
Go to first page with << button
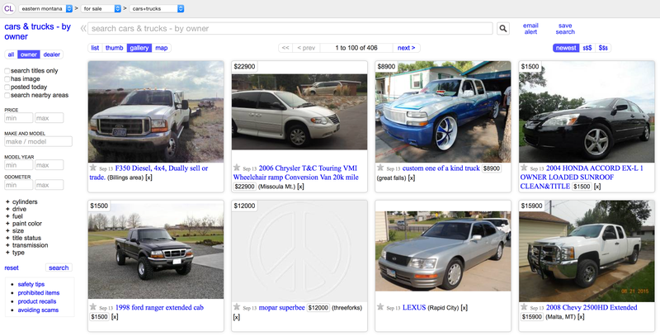pyautogui.click(x=285, y=48)
